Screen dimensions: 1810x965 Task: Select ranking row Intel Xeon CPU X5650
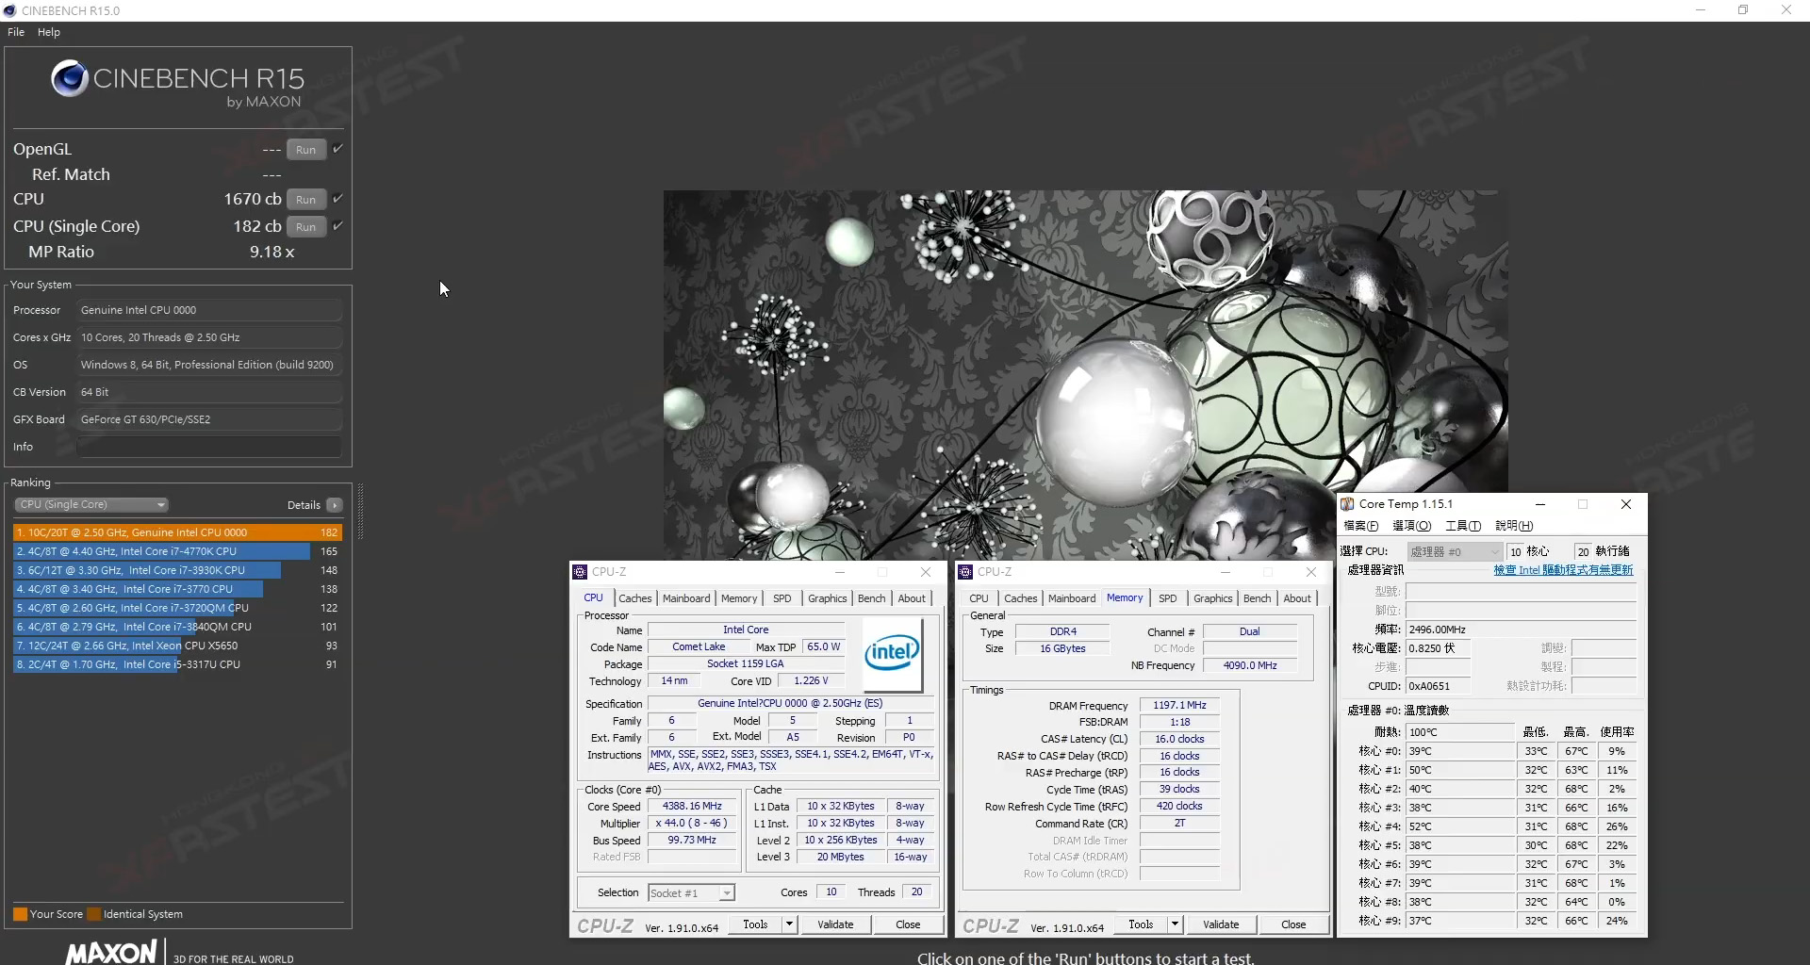177,646
